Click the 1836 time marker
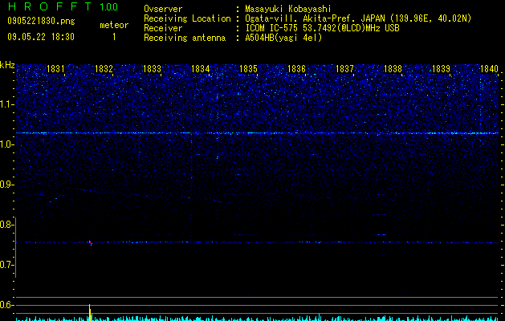The width and height of the screenshot is (505, 321). [296, 69]
